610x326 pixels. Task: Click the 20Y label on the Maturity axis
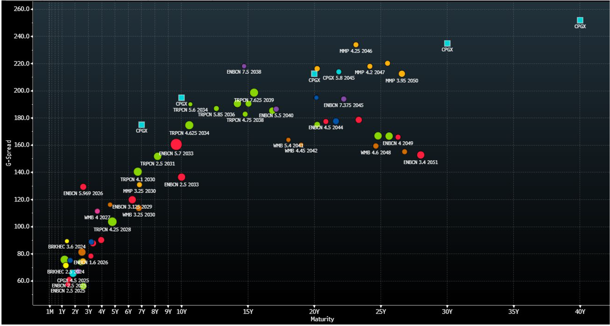pyautogui.click(x=315, y=311)
